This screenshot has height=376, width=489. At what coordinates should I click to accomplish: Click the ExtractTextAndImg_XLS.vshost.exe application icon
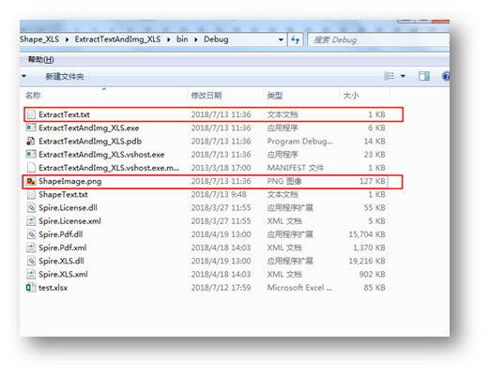tap(31, 155)
